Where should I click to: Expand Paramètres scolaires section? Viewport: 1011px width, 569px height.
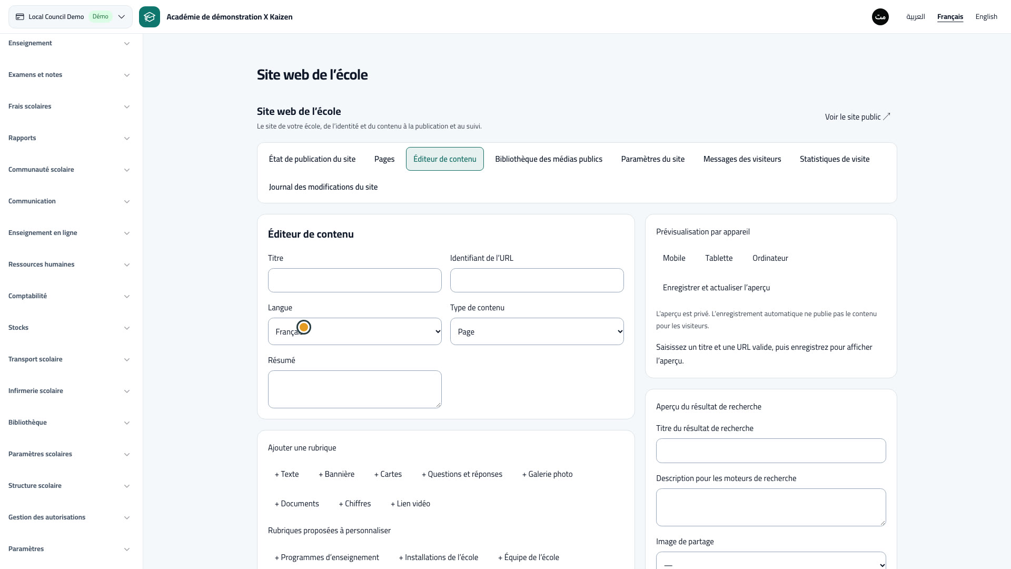tap(69, 454)
